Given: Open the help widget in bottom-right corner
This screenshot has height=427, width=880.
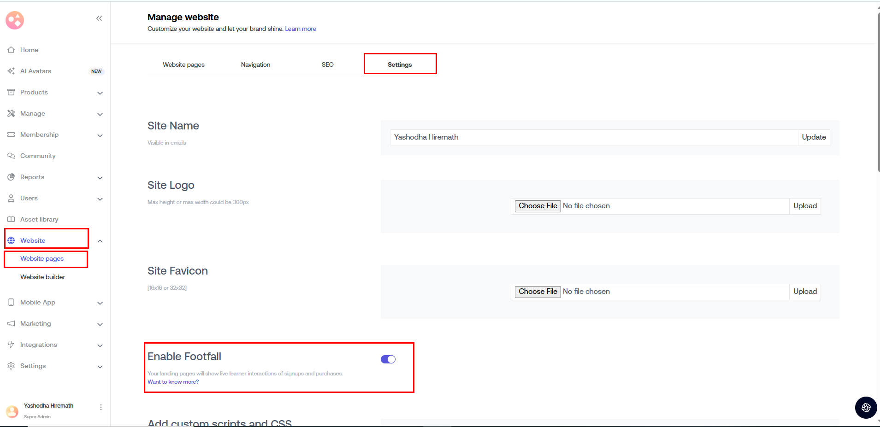Looking at the screenshot, I should point(866,407).
